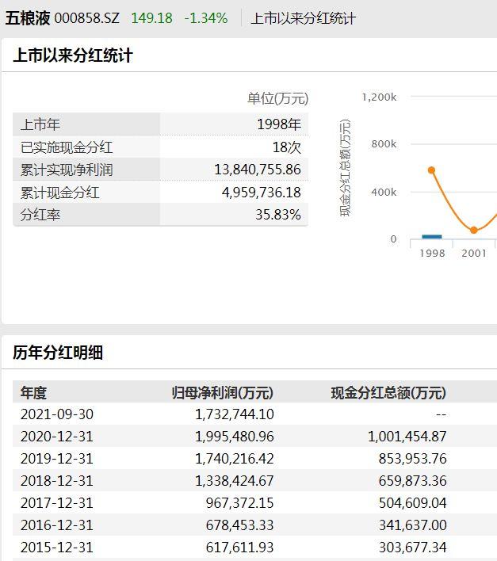Select net profit 678,453.33
Image resolution: width=497 pixels, height=561 pixels.
pos(239,525)
